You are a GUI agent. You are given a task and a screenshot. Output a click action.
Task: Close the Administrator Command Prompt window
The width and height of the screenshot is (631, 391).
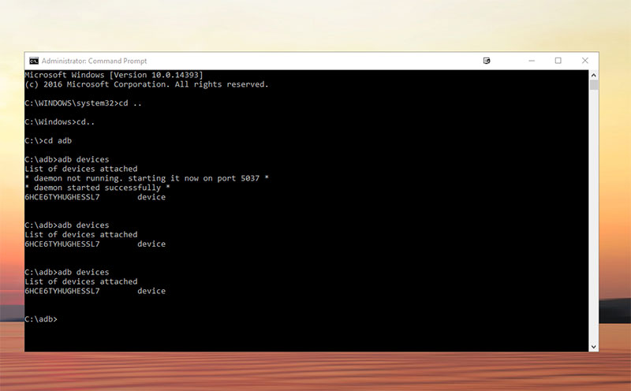[585, 61]
